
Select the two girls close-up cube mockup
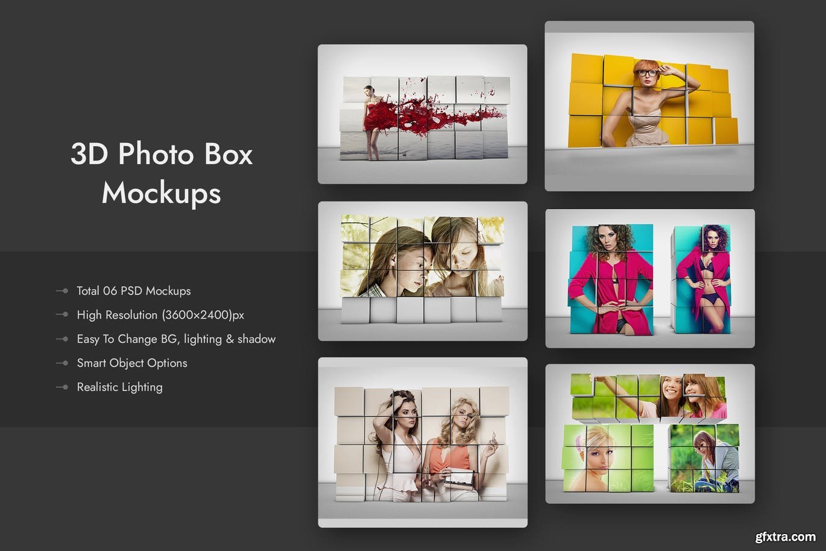(x=422, y=271)
